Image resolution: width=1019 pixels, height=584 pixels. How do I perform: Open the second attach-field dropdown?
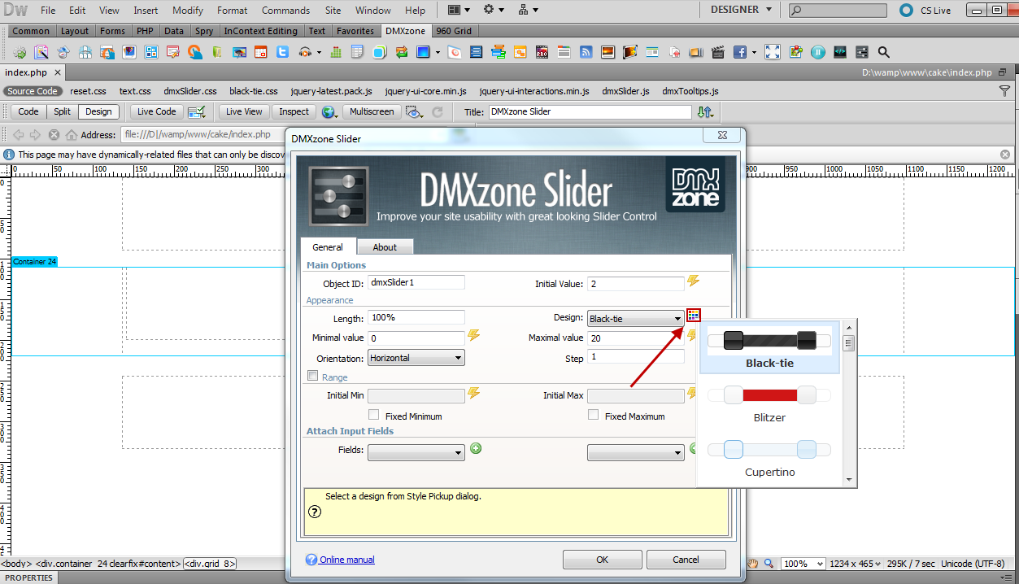point(635,453)
